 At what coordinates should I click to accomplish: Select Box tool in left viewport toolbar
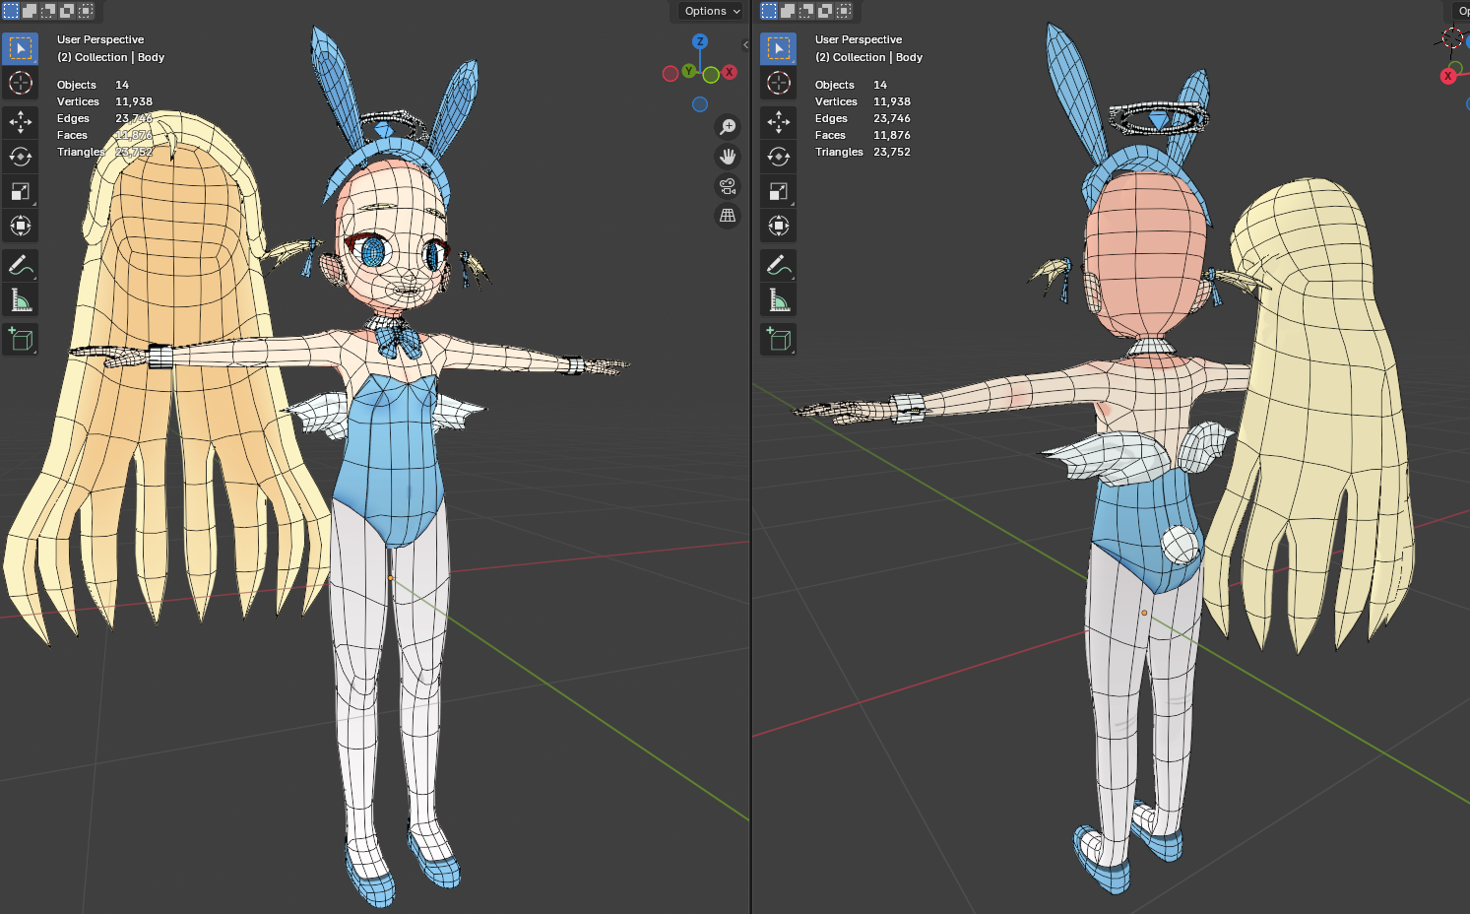click(21, 48)
